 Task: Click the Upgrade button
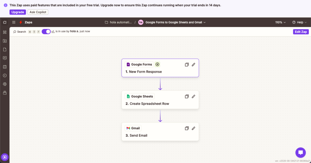tap(18, 12)
